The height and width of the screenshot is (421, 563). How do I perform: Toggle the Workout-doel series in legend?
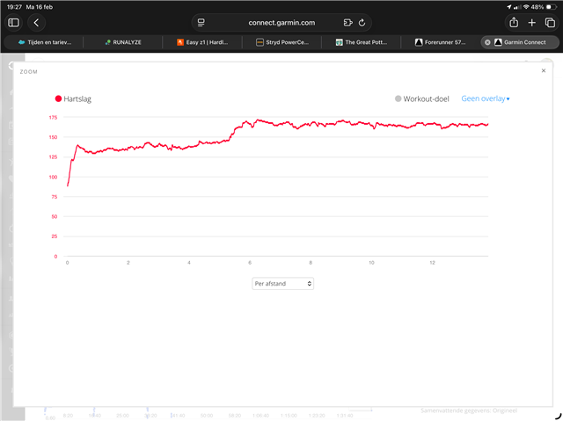(x=422, y=99)
